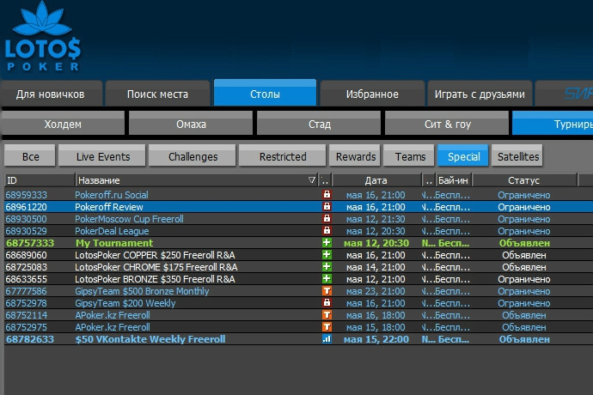
Task: Select the Турниры tab
Action: click(553, 124)
